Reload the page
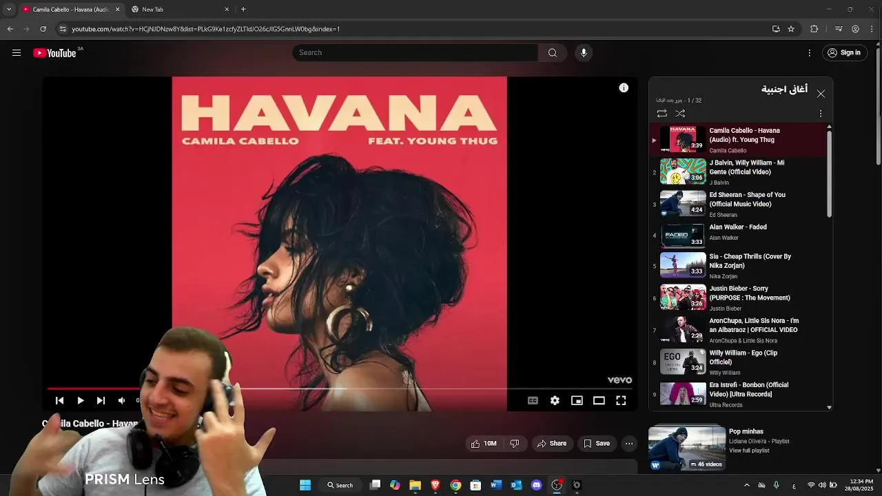This screenshot has width=882, height=496. pos(43,29)
